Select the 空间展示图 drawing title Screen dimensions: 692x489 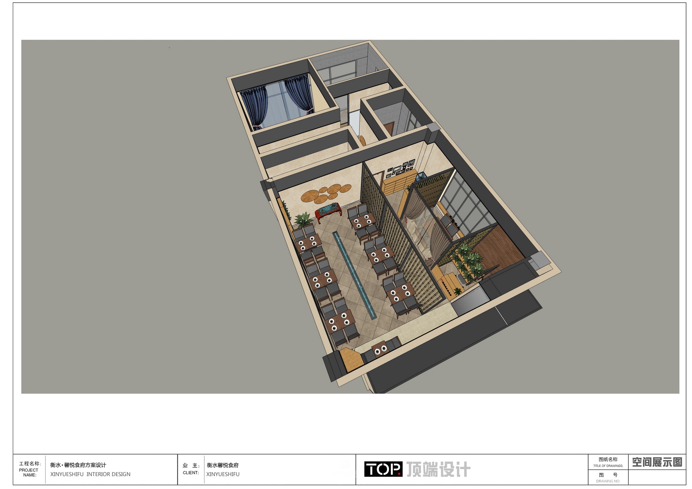(657, 462)
